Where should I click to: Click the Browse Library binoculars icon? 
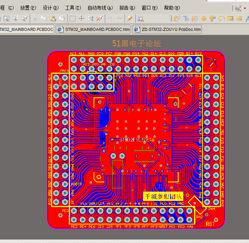click(x=140, y=18)
